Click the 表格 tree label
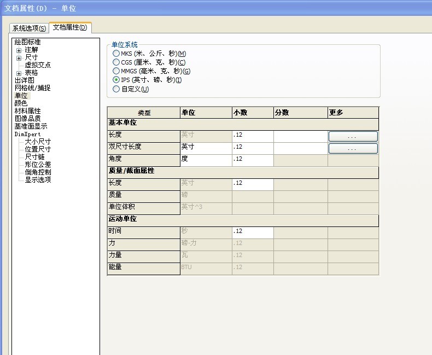 coord(31,73)
